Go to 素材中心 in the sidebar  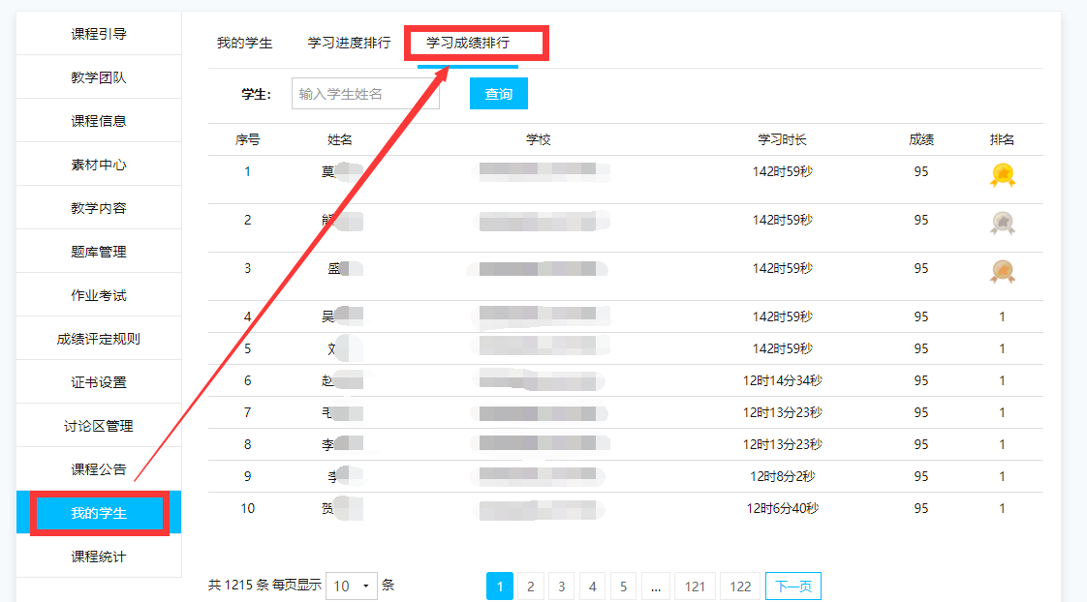point(99,165)
